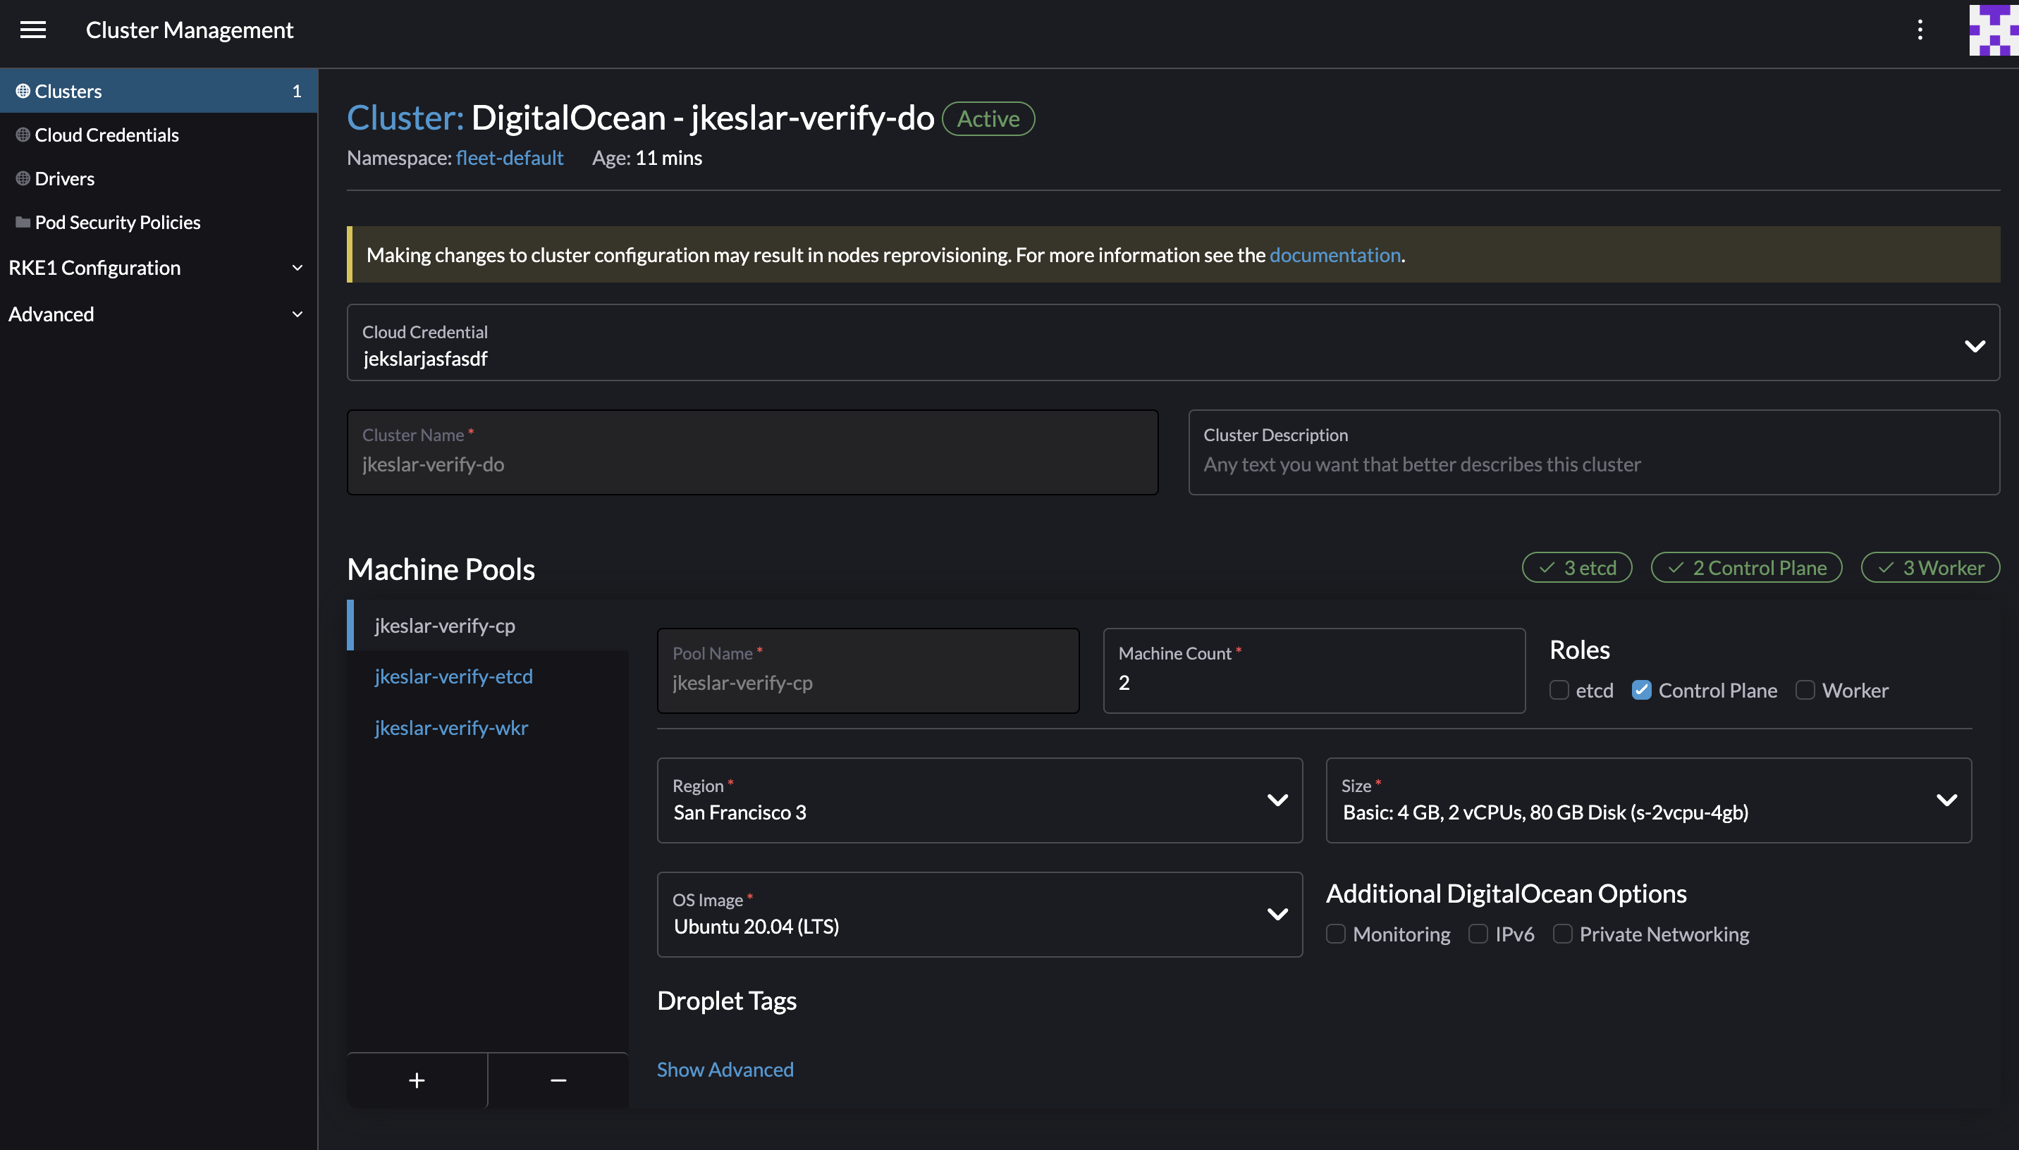
Task: Open the hamburger navigation menu
Action: tap(33, 29)
